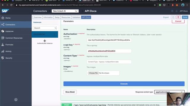Click the red trash delete icon
190x106 pixels.
pos(178,17)
